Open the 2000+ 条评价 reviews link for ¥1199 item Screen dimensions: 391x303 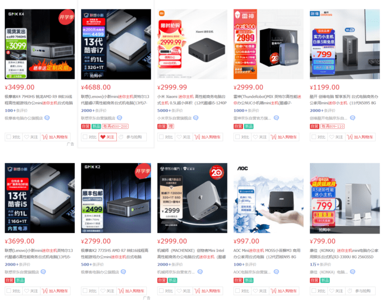[x=321, y=110]
